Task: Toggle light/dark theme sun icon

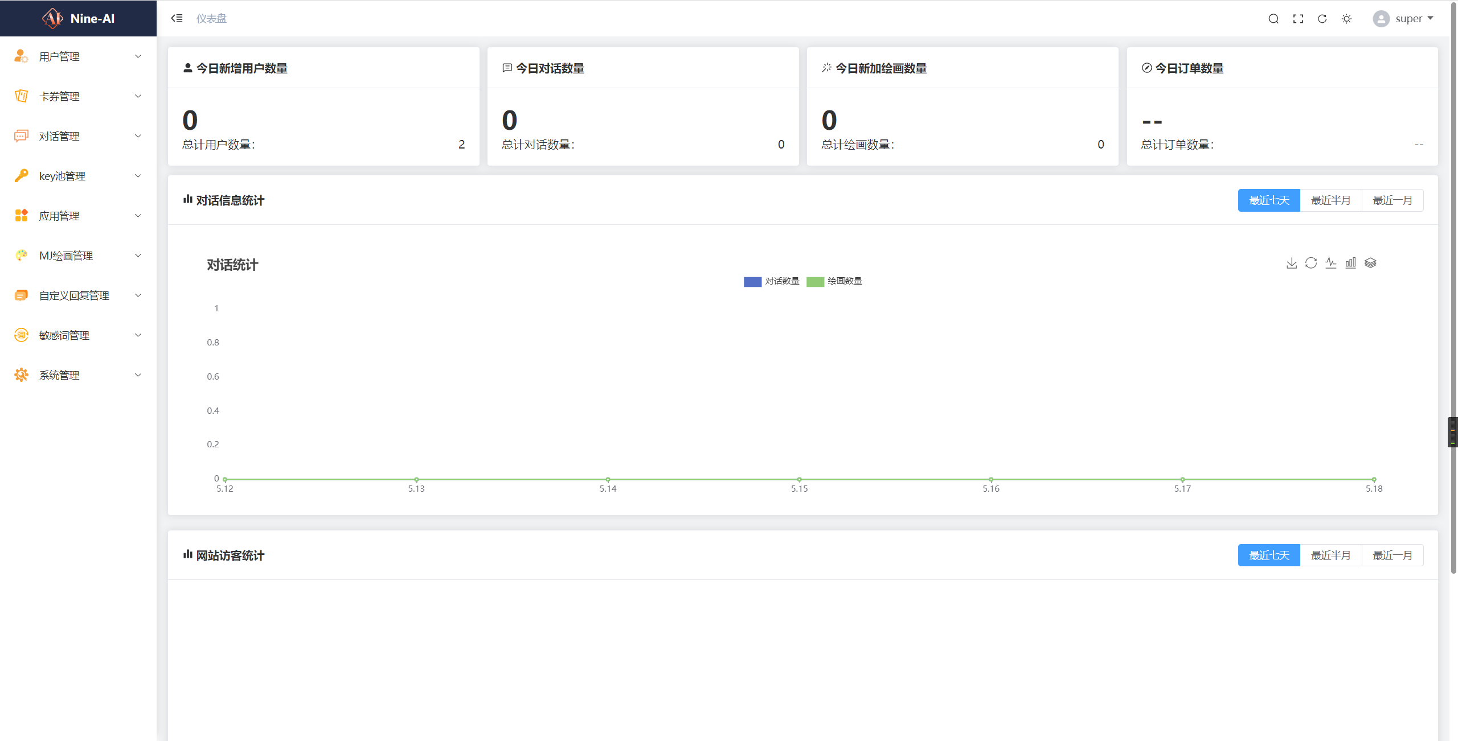Action: (x=1347, y=19)
